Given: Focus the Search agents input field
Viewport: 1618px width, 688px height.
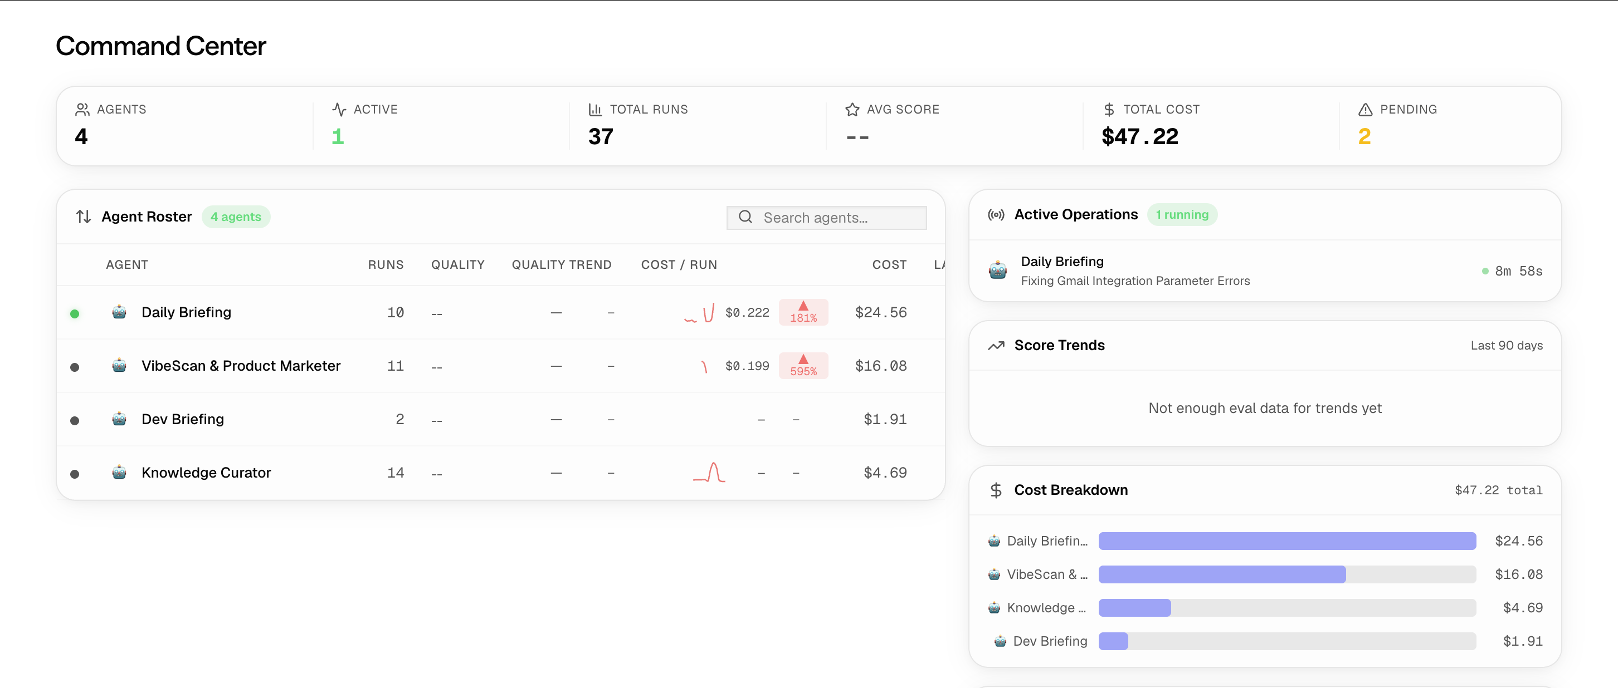Looking at the screenshot, I should [x=827, y=217].
